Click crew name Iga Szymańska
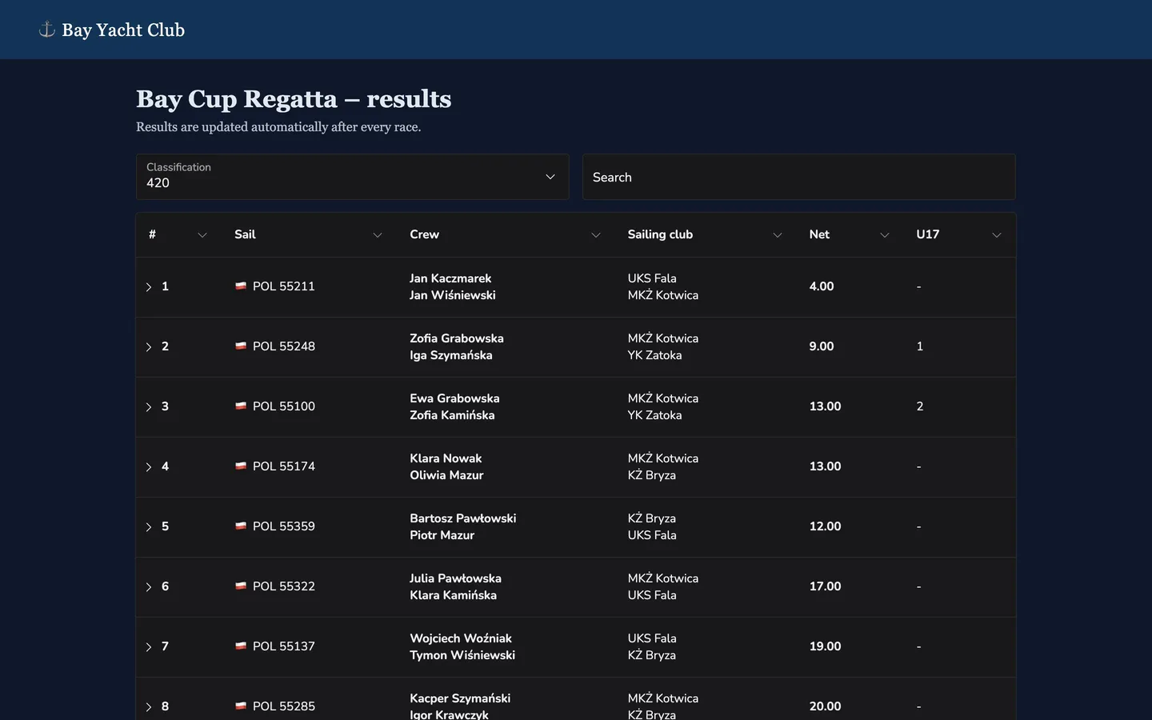The width and height of the screenshot is (1152, 720). (x=451, y=355)
